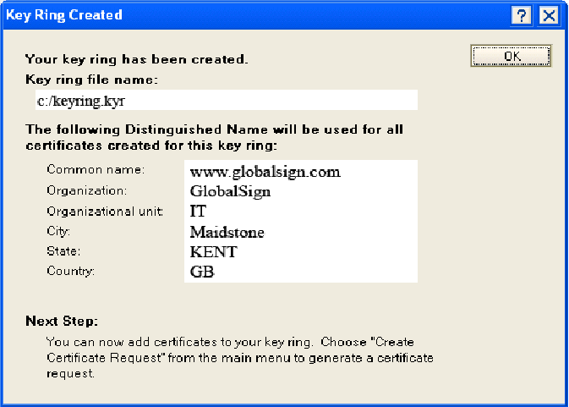The width and height of the screenshot is (569, 407).
Task: Click the State label
Action: 63,250
